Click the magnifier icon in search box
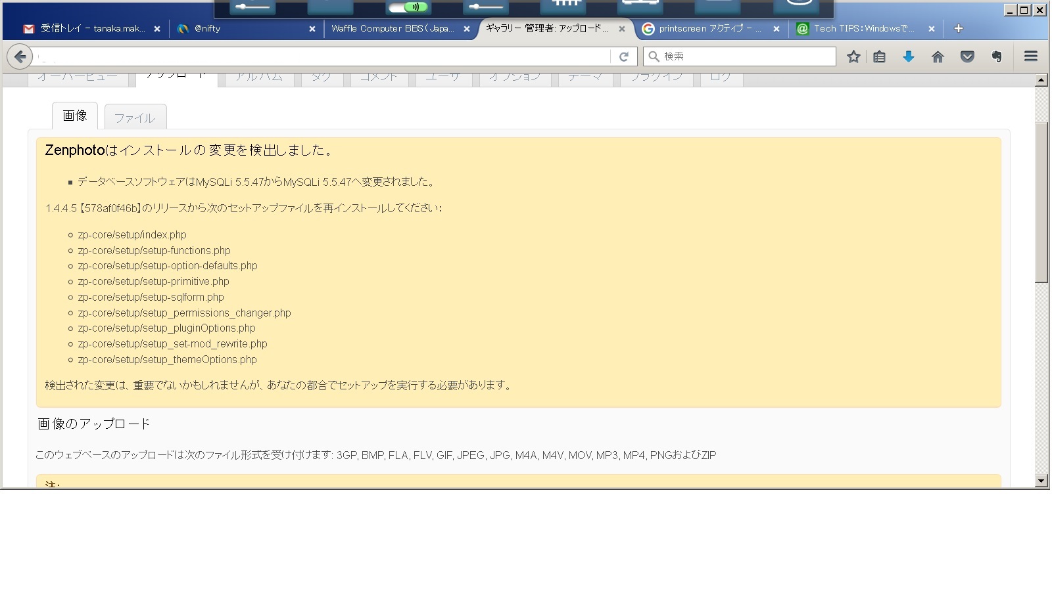1052x591 pixels. 654,56
